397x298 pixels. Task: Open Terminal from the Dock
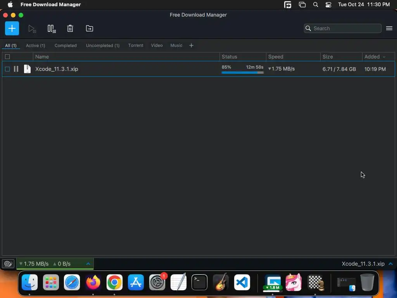click(x=200, y=282)
